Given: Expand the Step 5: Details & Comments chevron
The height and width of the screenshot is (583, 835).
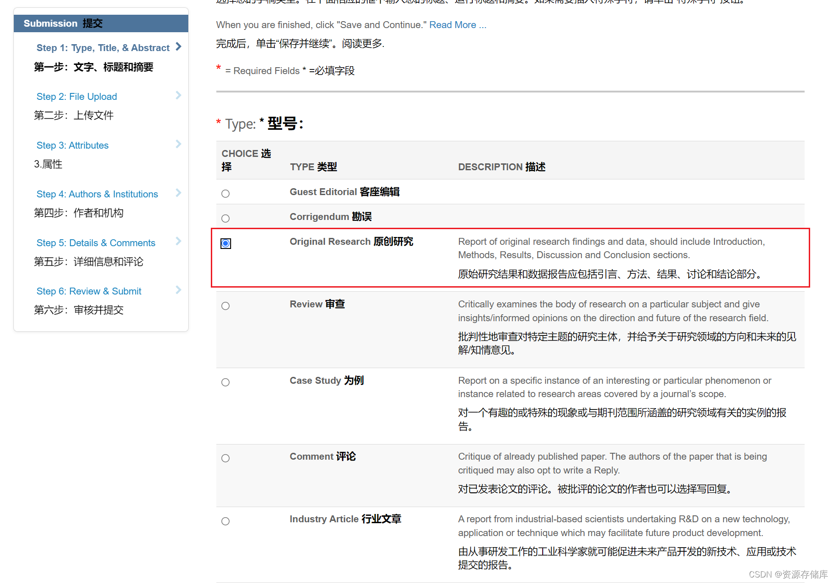Looking at the screenshot, I should point(178,241).
